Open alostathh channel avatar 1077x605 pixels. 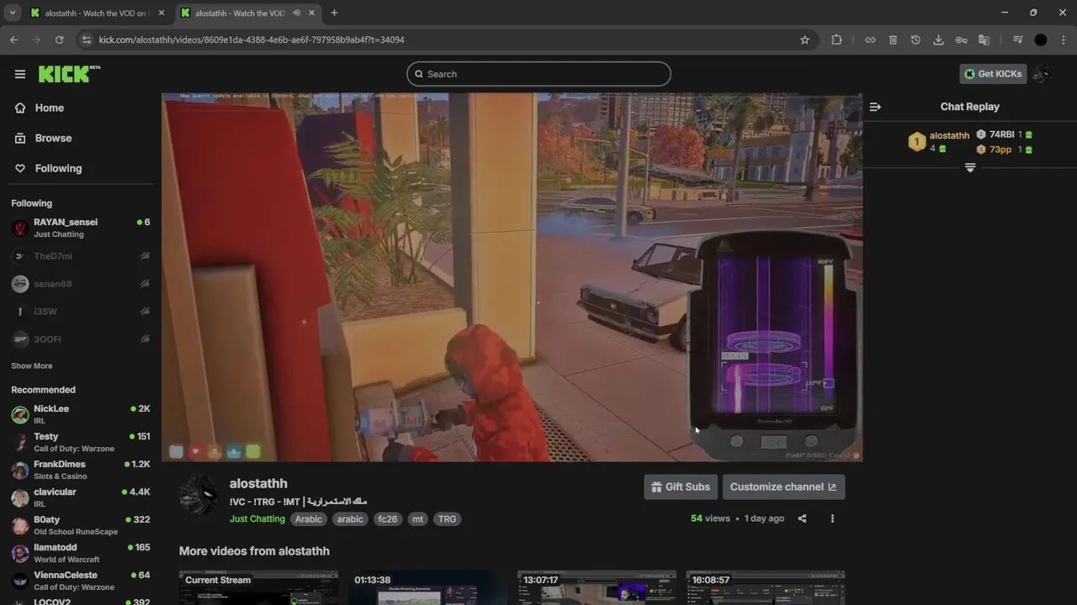coord(199,494)
